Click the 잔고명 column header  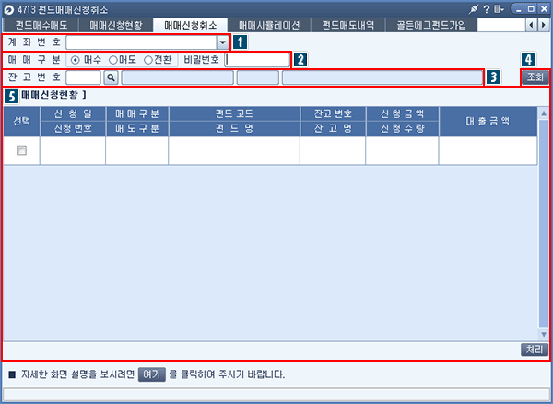pos(333,128)
